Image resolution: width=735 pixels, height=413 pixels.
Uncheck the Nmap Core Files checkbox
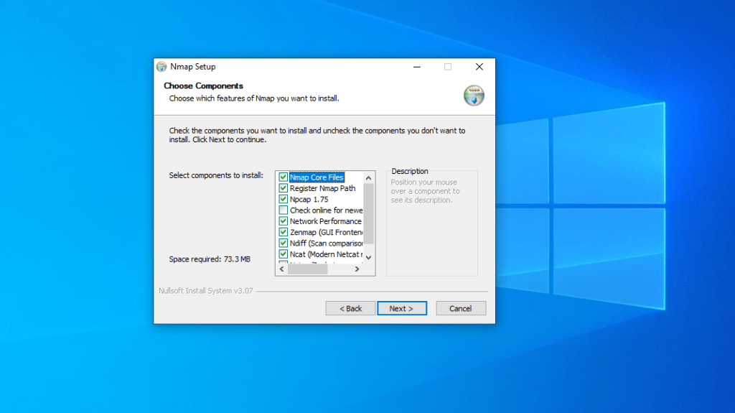(x=284, y=177)
